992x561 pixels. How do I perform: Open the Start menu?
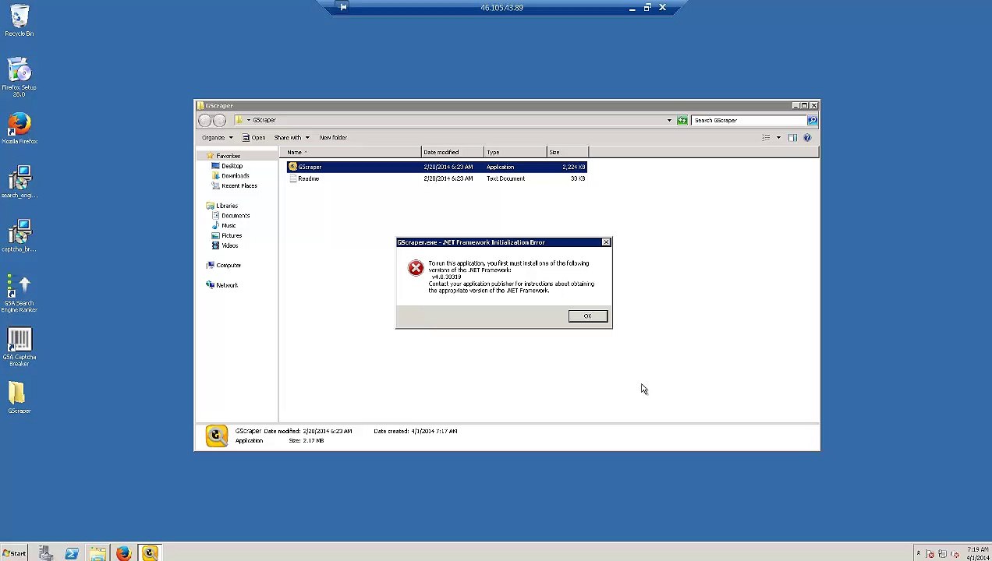pyautogui.click(x=14, y=553)
